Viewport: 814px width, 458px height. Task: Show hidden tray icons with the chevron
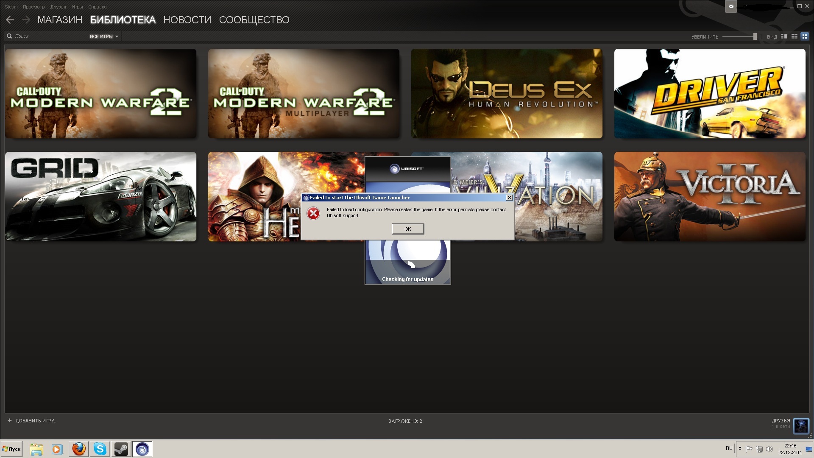(740, 449)
